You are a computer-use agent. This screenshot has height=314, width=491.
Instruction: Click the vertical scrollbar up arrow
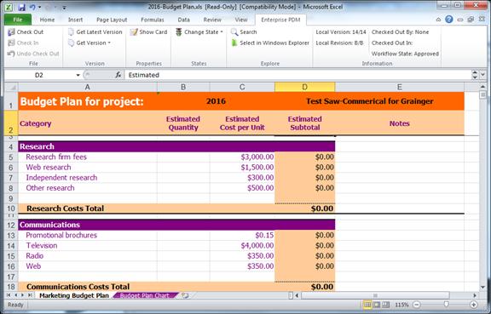(482, 87)
